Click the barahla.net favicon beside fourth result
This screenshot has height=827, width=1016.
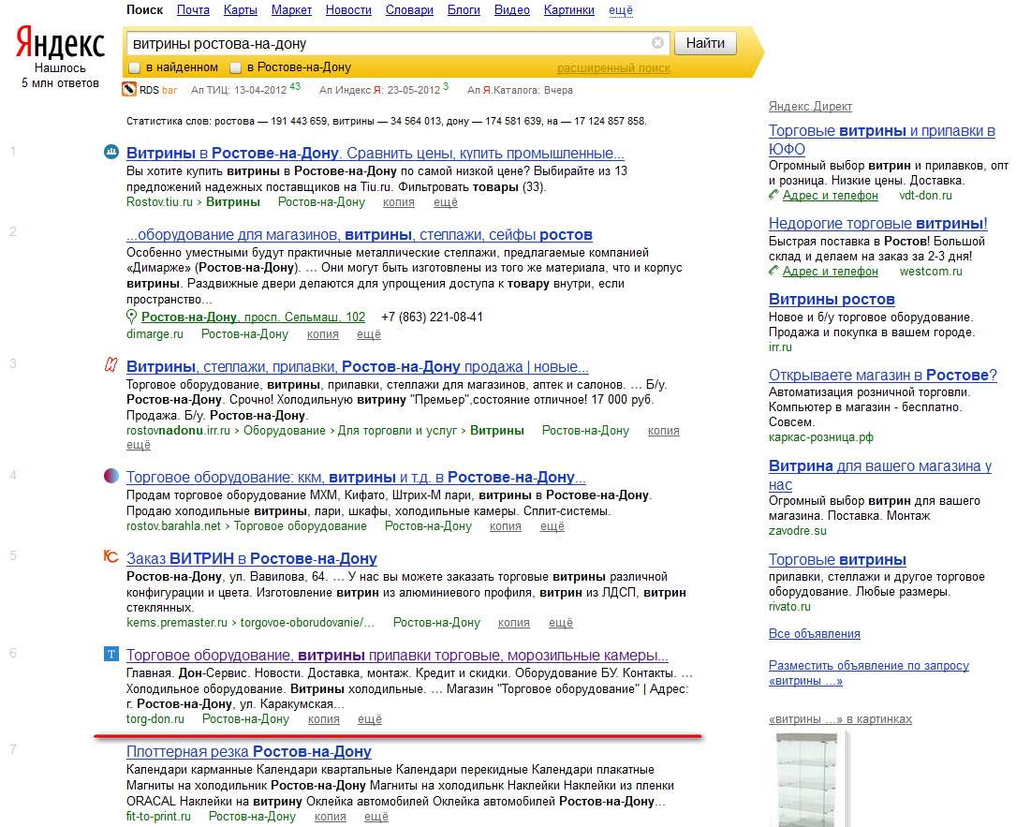[111, 476]
